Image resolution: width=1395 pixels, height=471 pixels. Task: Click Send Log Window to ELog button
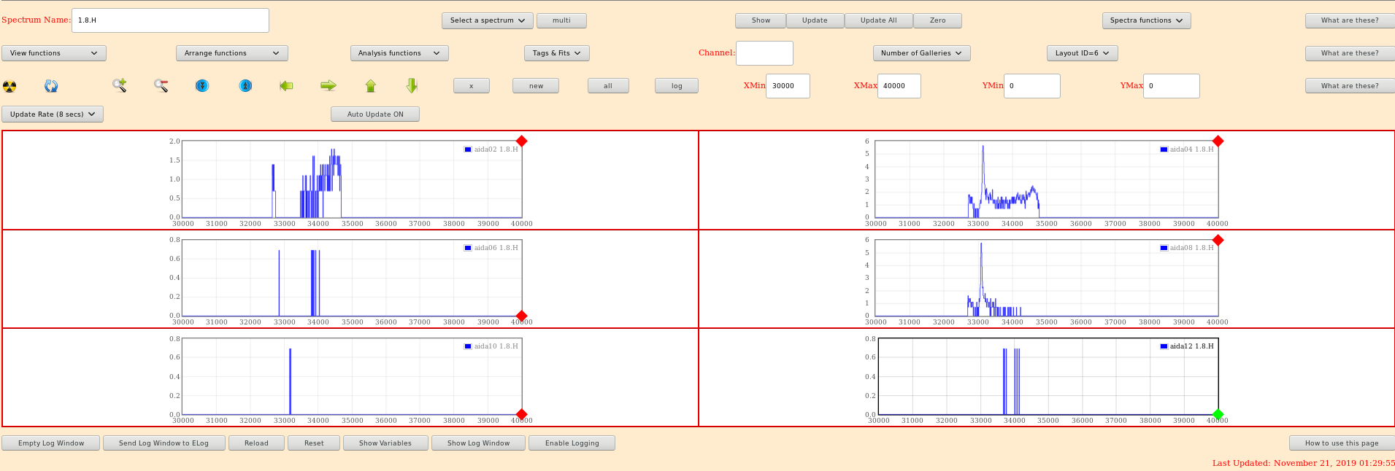[x=164, y=443]
